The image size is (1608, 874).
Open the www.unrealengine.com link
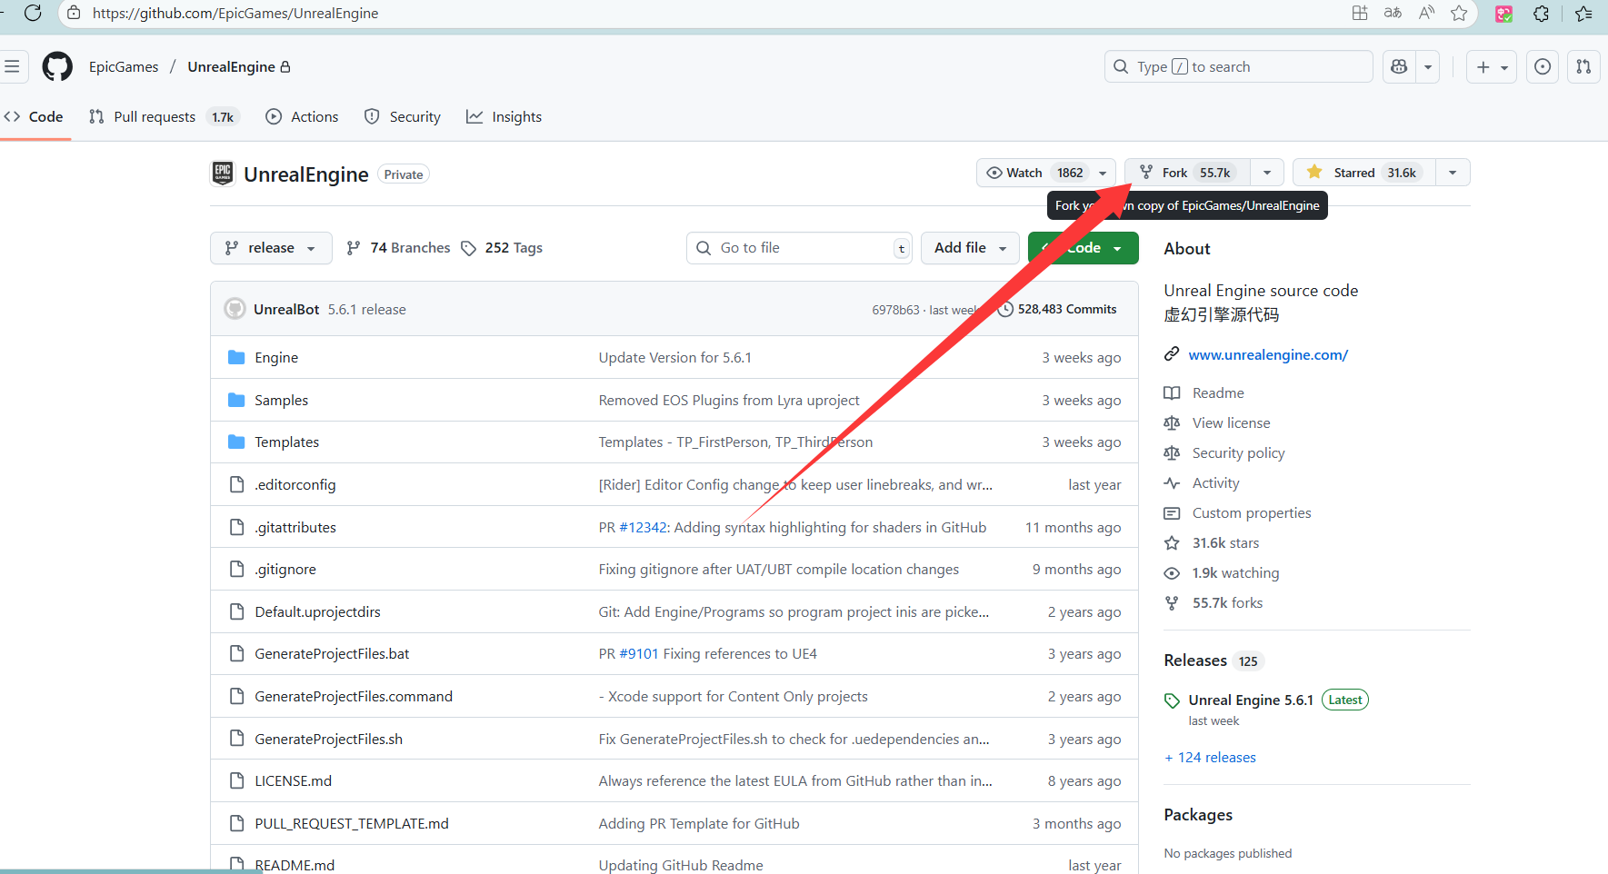pyautogui.click(x=1268, y=355)
